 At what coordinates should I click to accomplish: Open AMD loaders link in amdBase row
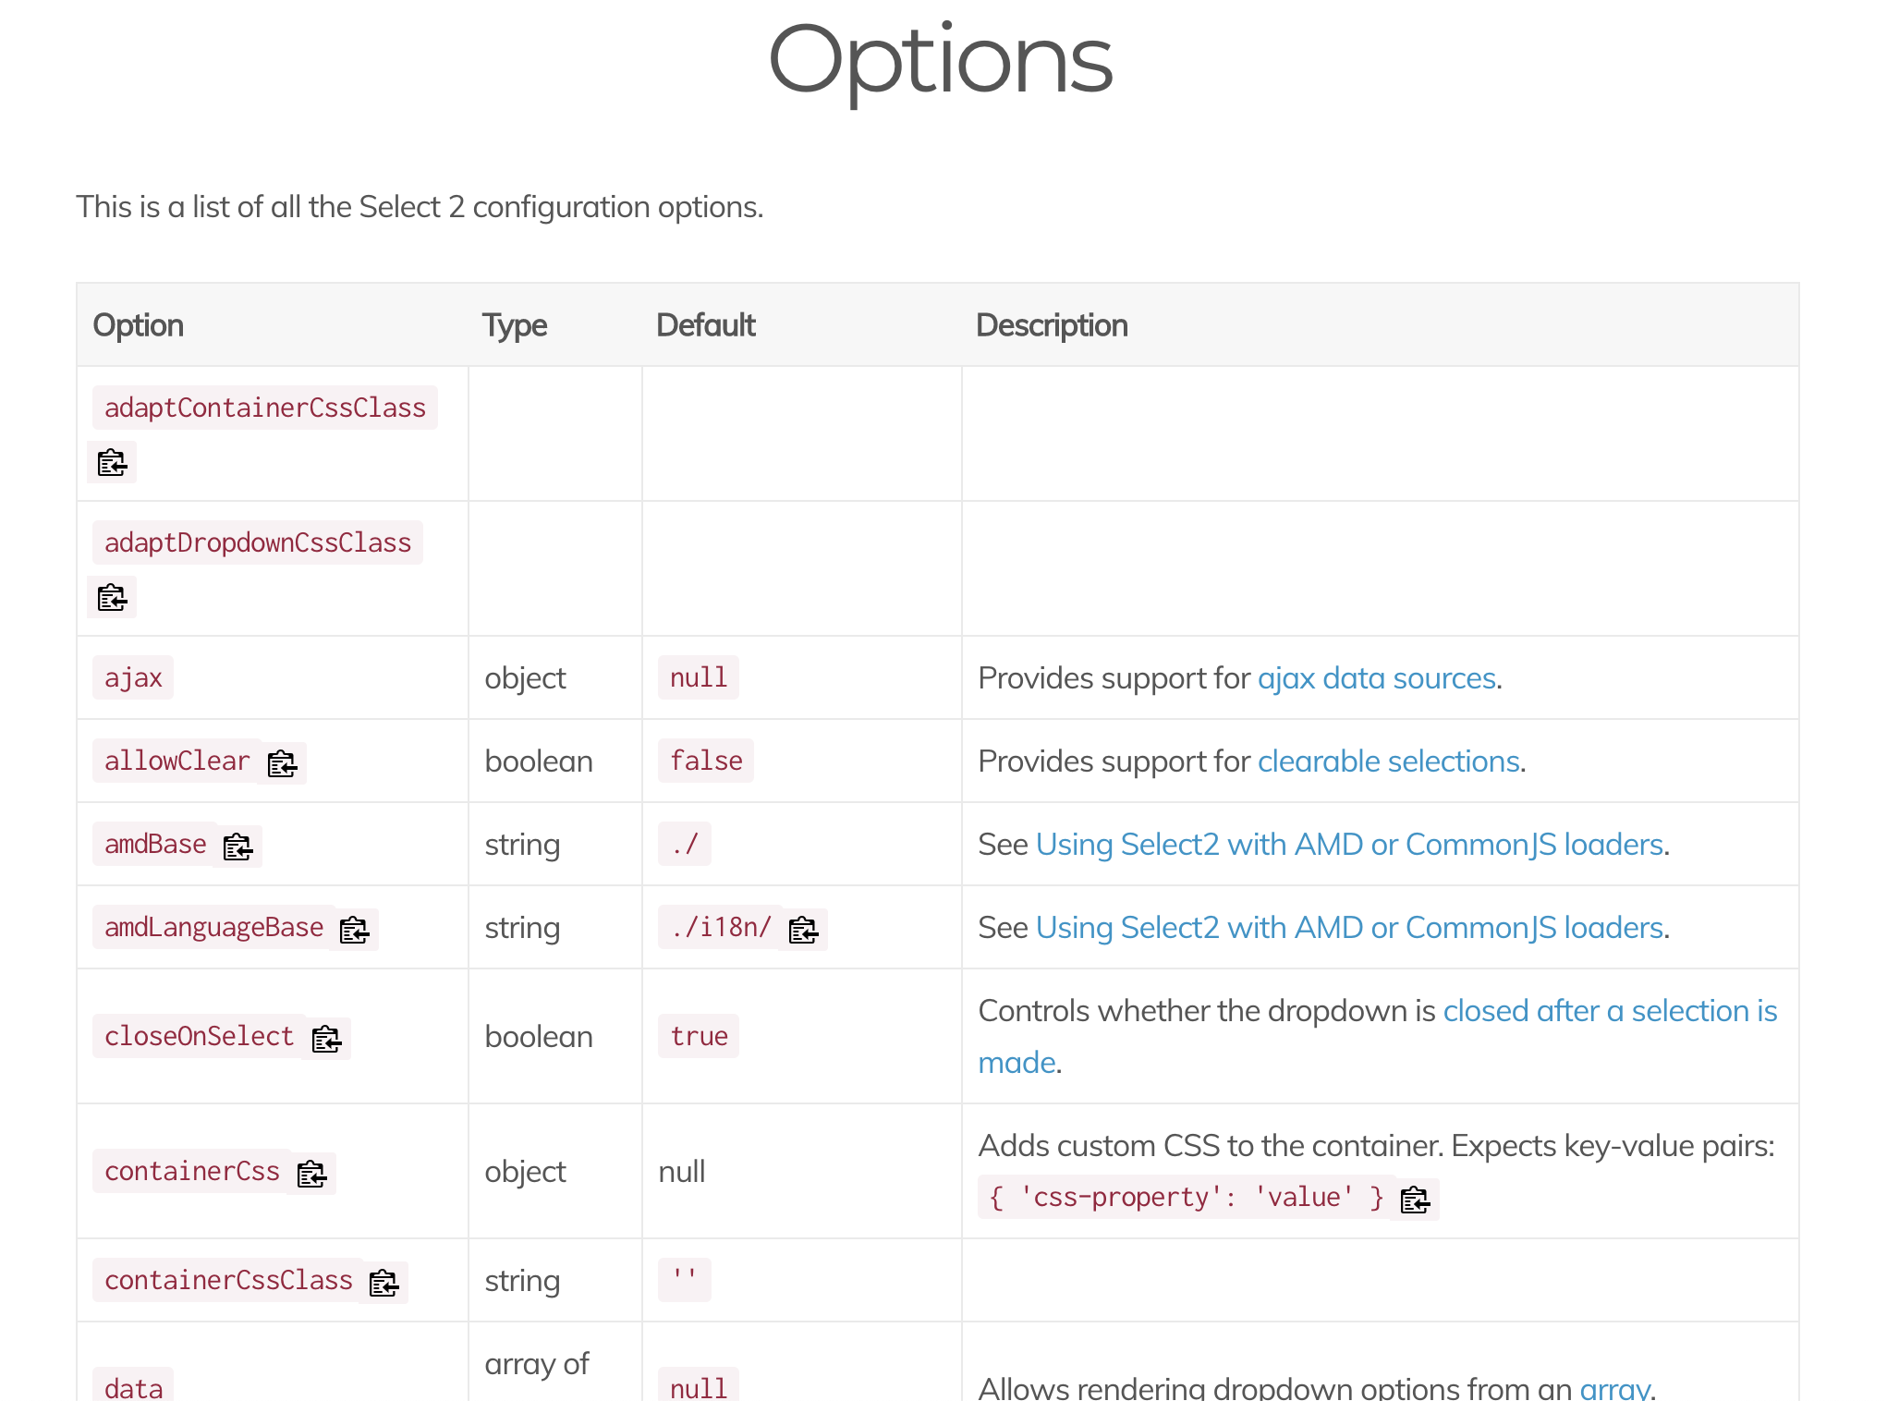[1349, 845]
